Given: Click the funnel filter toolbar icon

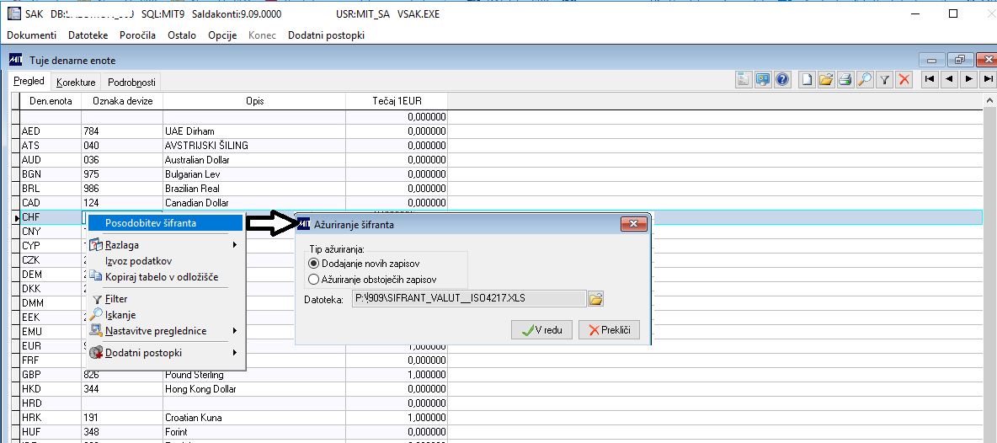Looking at the screenshot, I should (x=884, y=79).
